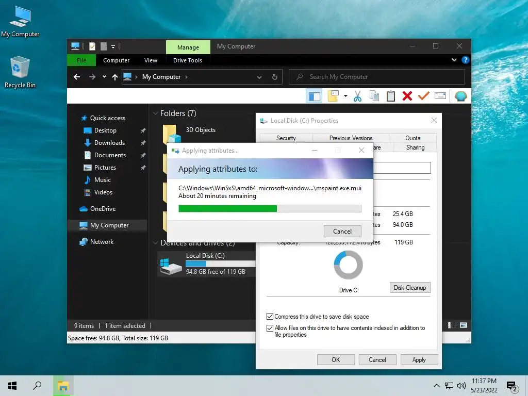Refresh the My Computer view
Viewport: 528px width, 396px height.
tap(274, 77)
